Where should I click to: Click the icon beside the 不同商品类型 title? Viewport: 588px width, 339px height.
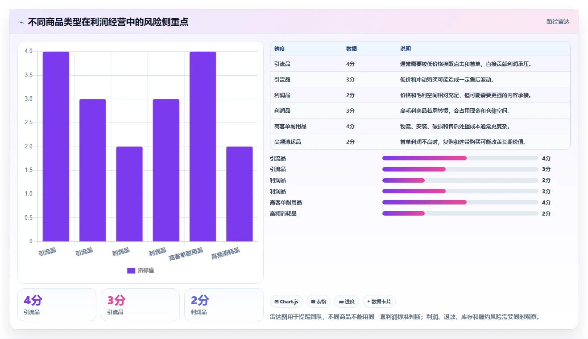point(21,22)
